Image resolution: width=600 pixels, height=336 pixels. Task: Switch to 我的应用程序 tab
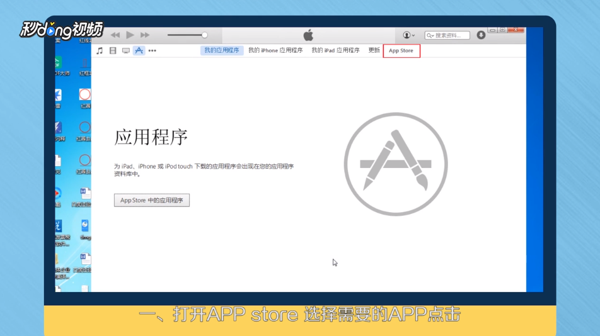point(222,50)
